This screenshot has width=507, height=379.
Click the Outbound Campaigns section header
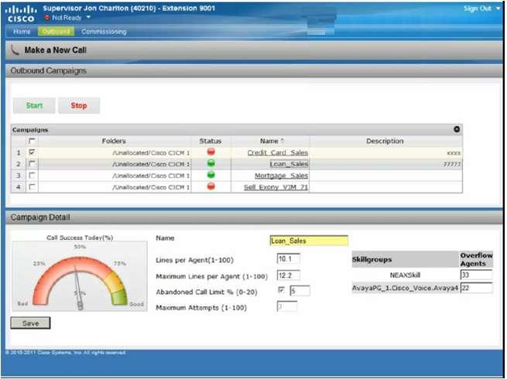(254, 70)
